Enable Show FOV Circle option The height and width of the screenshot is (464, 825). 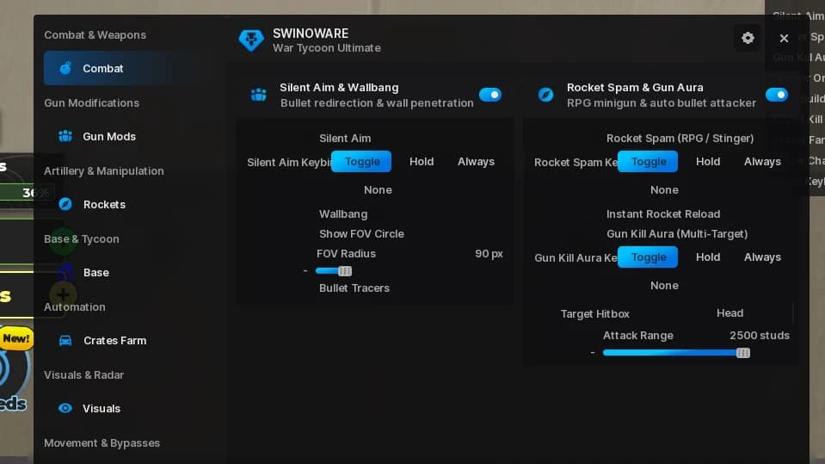[x=361, y=234]
